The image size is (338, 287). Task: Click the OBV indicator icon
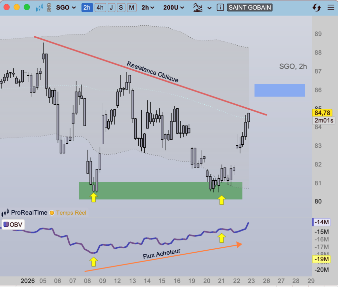pos(6,225)
